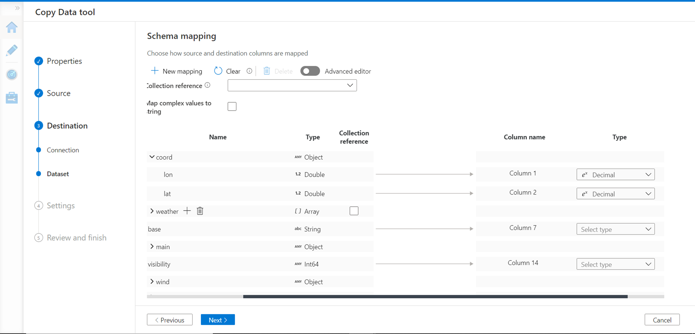
Task: Delete the weather mapping via trash icon
Action: 200,211
